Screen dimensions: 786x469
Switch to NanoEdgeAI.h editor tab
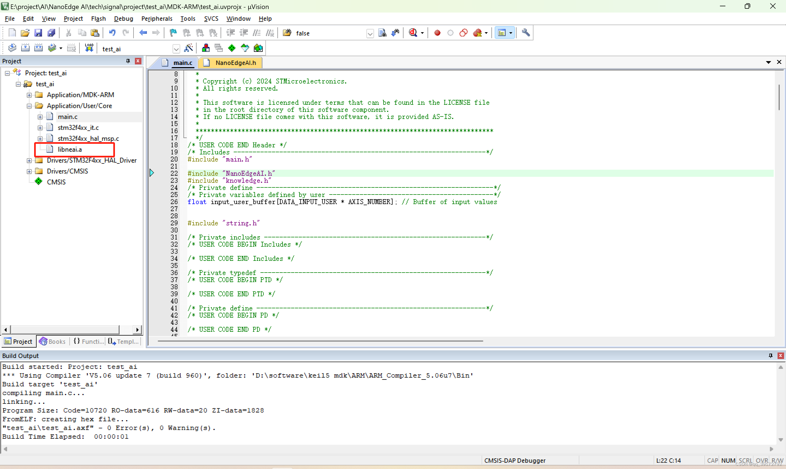click(x=235, y=62)
